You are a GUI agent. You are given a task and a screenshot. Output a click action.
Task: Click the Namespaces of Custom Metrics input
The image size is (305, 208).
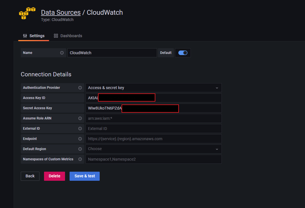pyautogui.click(x=153, y=159)
